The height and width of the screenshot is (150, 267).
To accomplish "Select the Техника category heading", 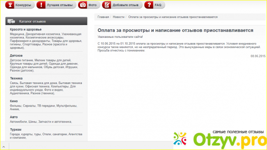I will pyautogui.click(x=16, y=78).
